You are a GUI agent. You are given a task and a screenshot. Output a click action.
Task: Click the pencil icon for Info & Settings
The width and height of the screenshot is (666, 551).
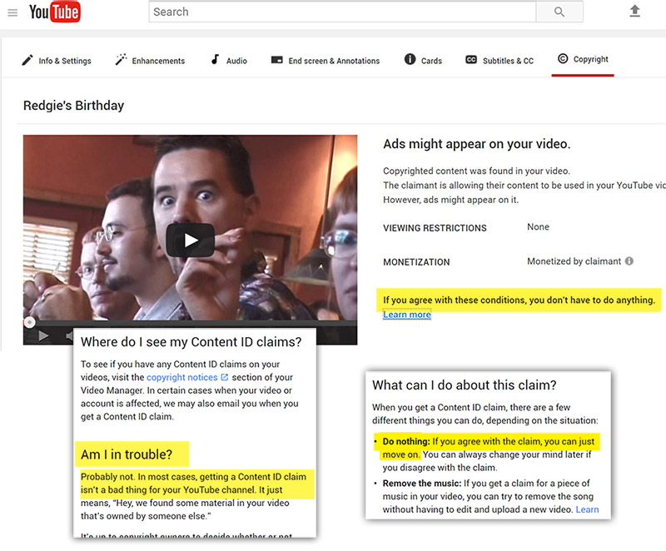(27, 60)
